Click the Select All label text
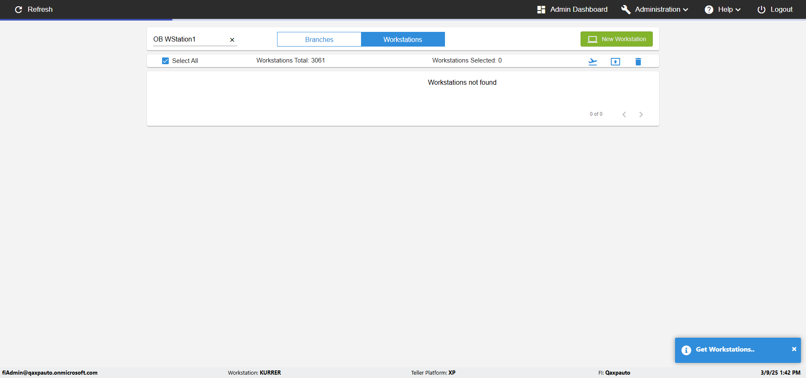The height and width of the screenshot is (378, 806). click(x=185, y=61)
